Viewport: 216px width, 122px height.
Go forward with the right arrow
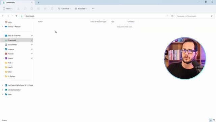click(x=8, y=16)
